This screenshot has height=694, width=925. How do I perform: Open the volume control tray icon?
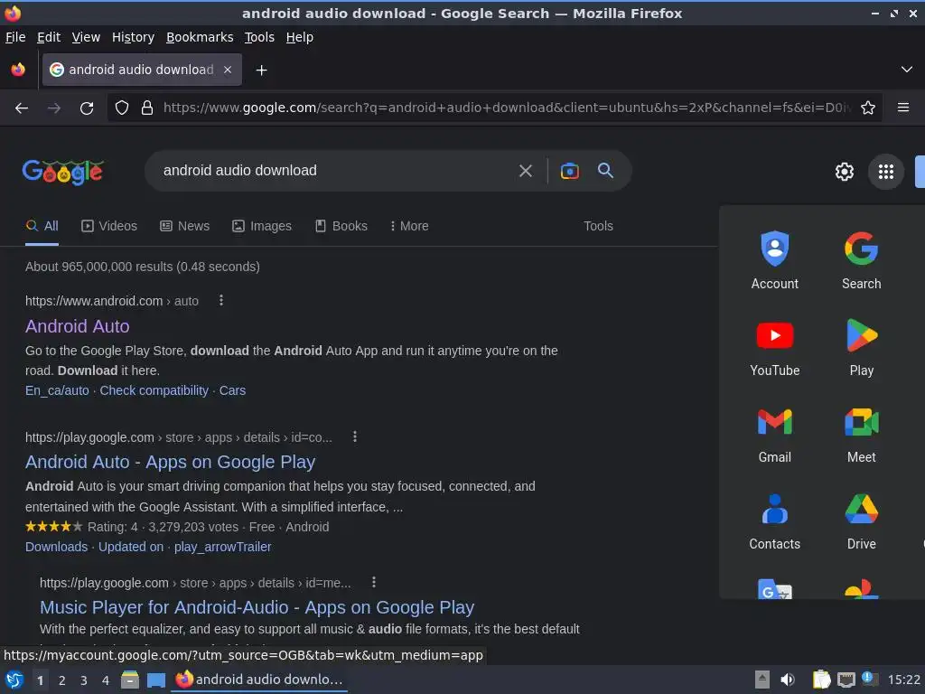click(788, 680)
